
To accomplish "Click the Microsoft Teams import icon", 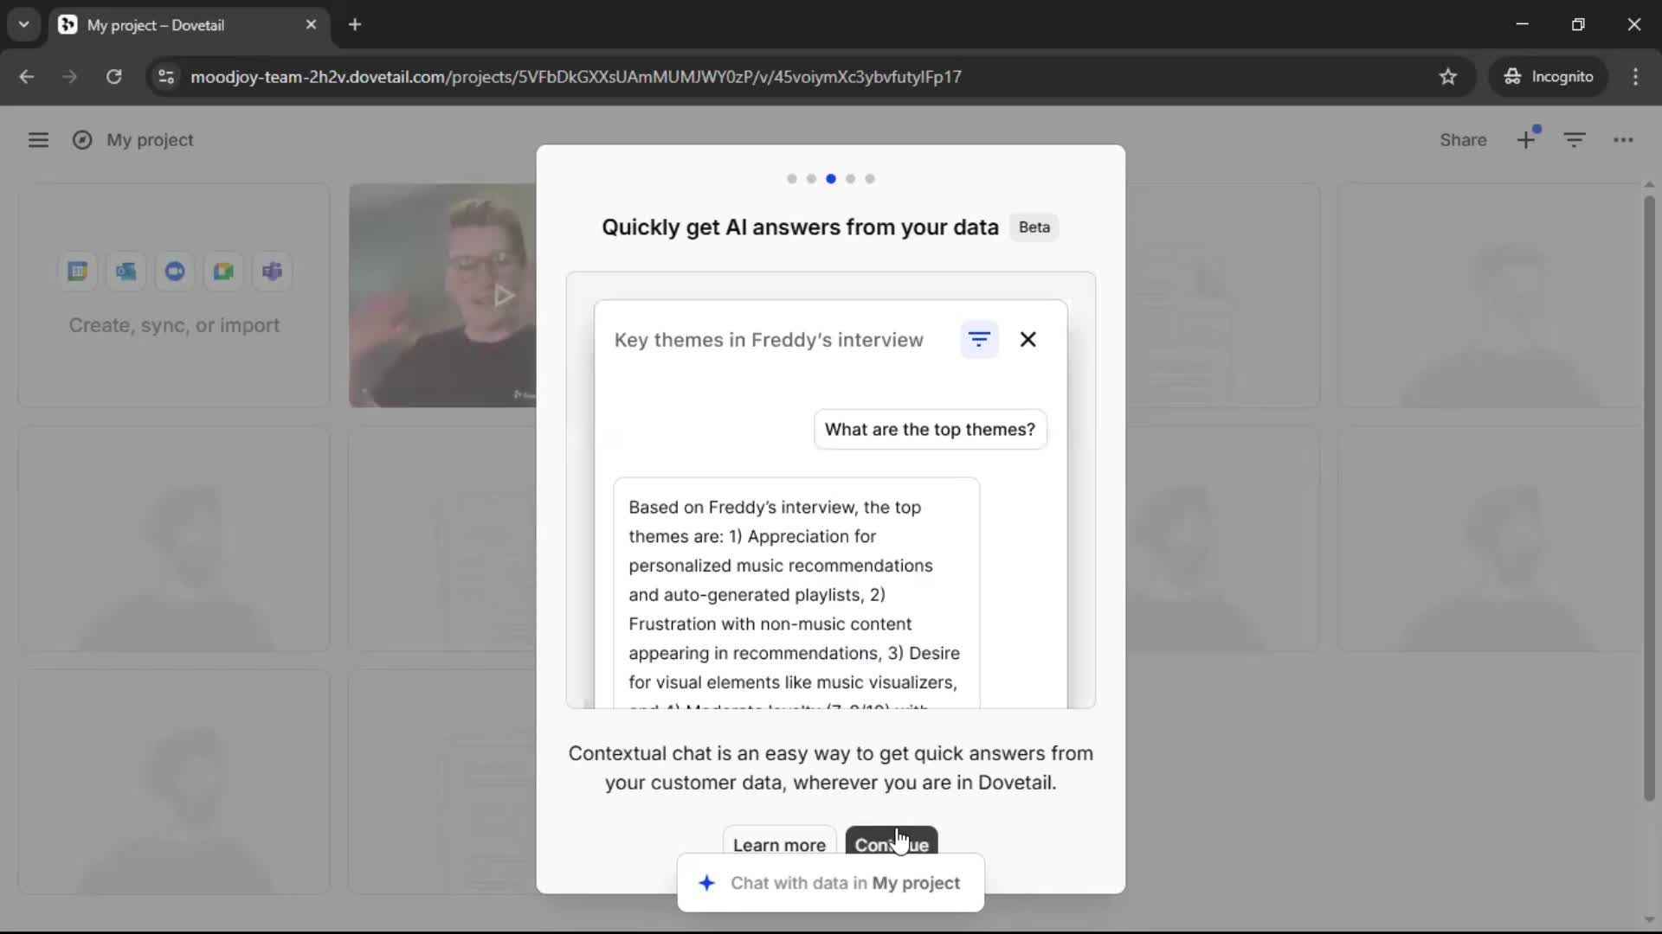I will pos(272,272).
